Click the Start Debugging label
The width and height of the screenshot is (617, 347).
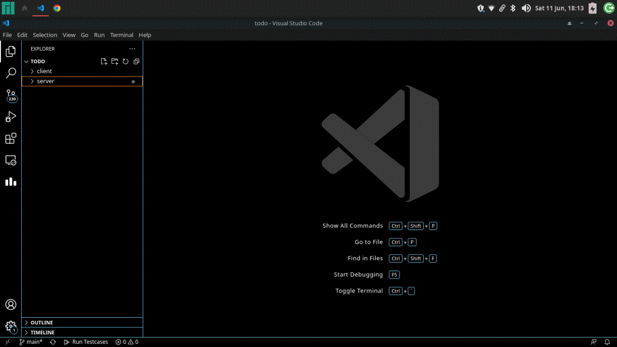coord(358,275)
